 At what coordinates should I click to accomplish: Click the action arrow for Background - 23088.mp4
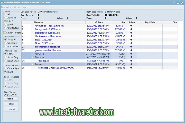(131, 29)
